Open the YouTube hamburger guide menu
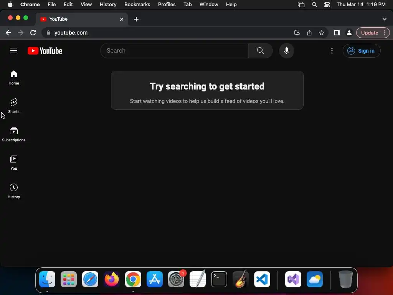The height and width of the screenshot is (295, 393). [14, 51]
